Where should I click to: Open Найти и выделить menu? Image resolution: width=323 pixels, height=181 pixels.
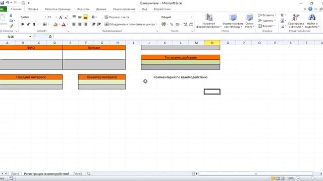[312, 21]
